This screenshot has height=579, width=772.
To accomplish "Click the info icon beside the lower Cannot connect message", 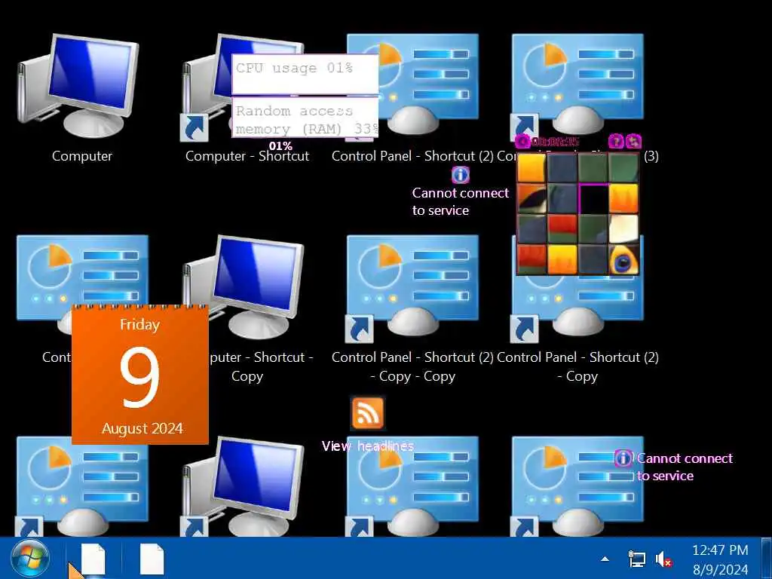I will [623, 458].
